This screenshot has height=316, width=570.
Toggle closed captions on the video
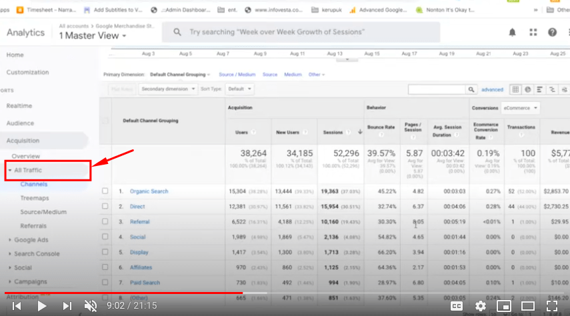(x=457, y=305)
